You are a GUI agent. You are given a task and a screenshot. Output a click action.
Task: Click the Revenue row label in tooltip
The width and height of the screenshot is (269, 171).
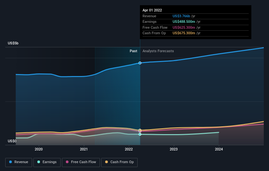click(149, 16)
